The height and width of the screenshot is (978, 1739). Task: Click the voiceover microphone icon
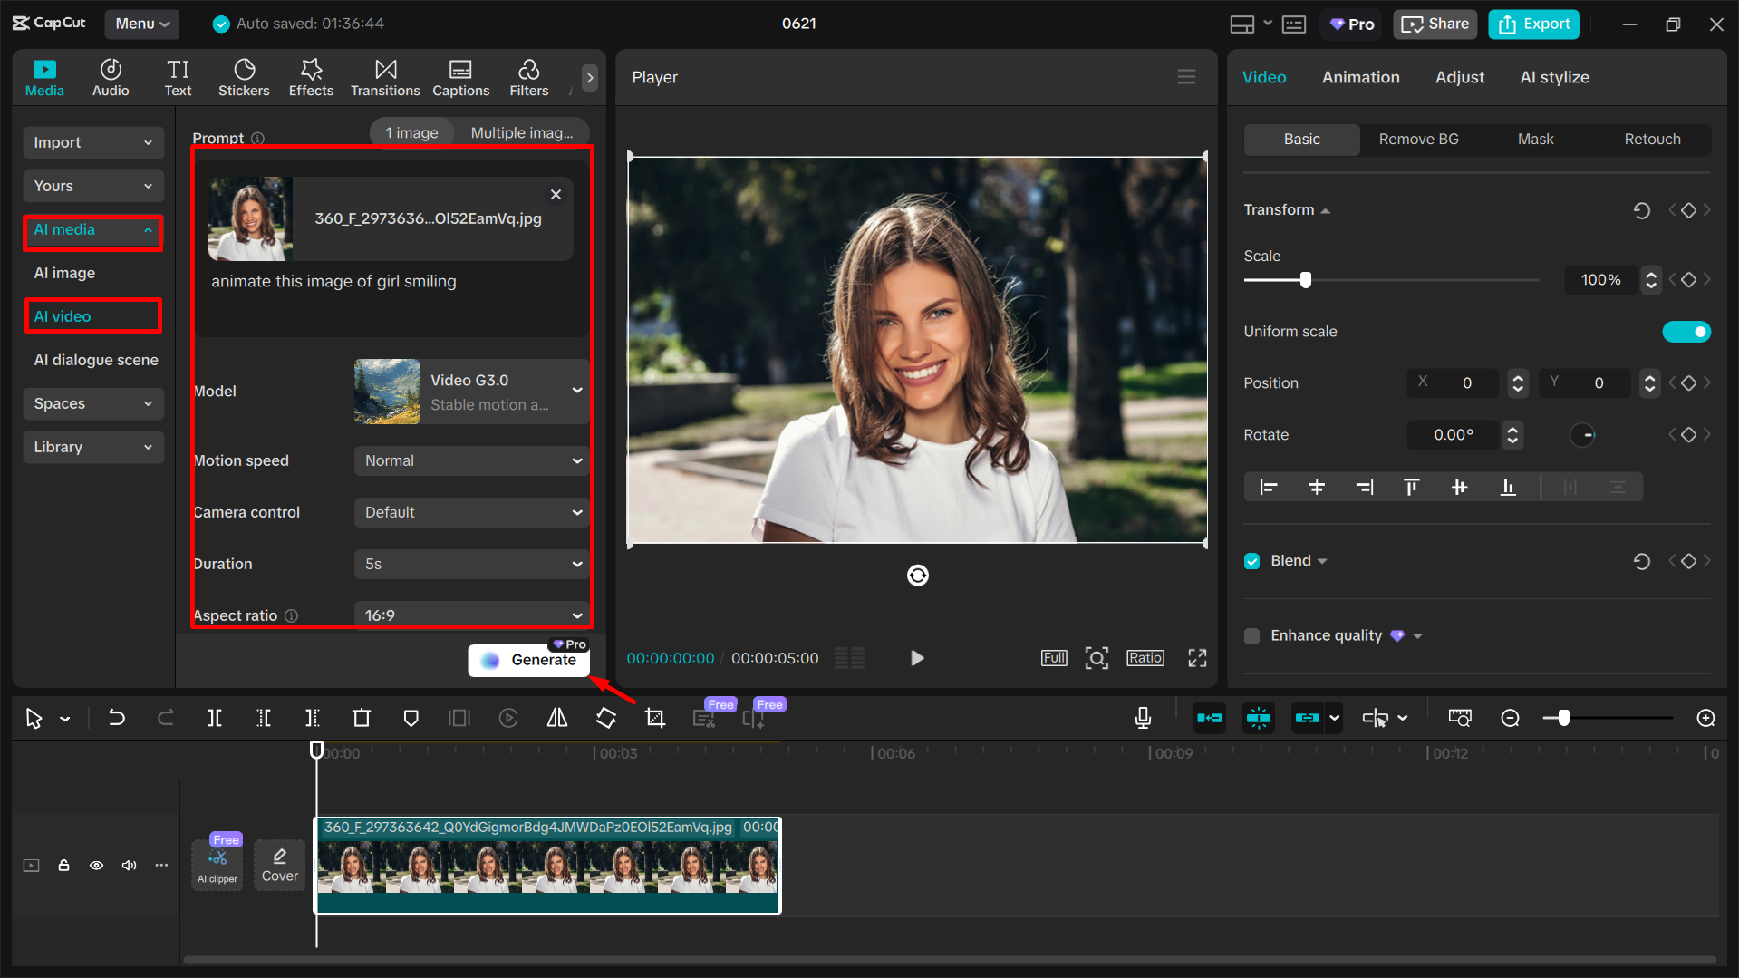click(x=1143, y=717)
